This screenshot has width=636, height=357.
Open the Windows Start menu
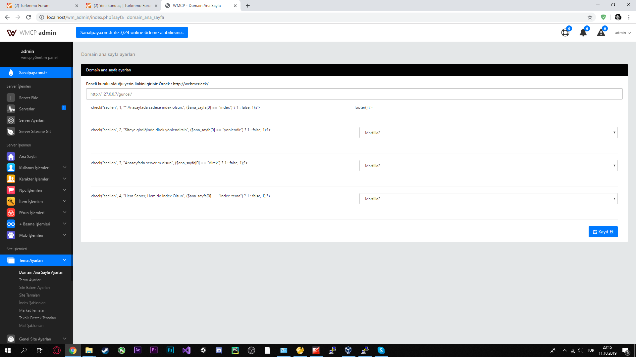(x=8, y=350)
